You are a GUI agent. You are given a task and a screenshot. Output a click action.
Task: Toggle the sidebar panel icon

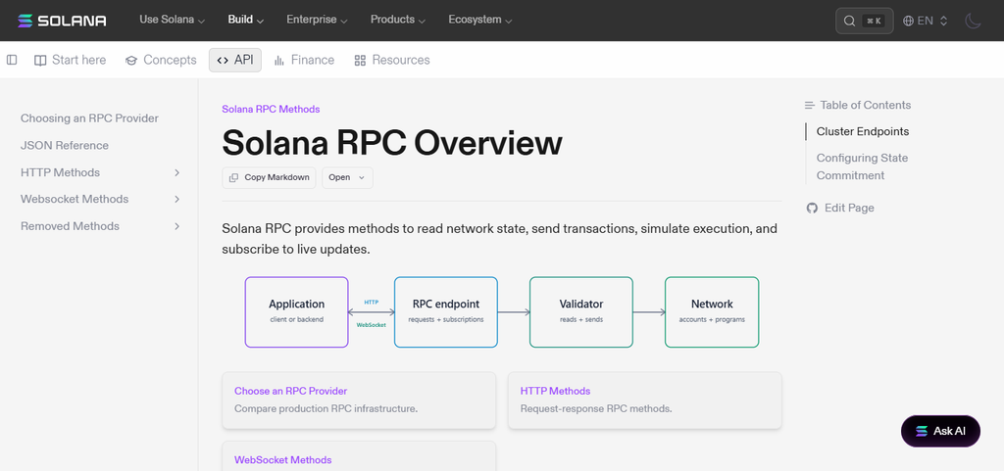(12, 60)
